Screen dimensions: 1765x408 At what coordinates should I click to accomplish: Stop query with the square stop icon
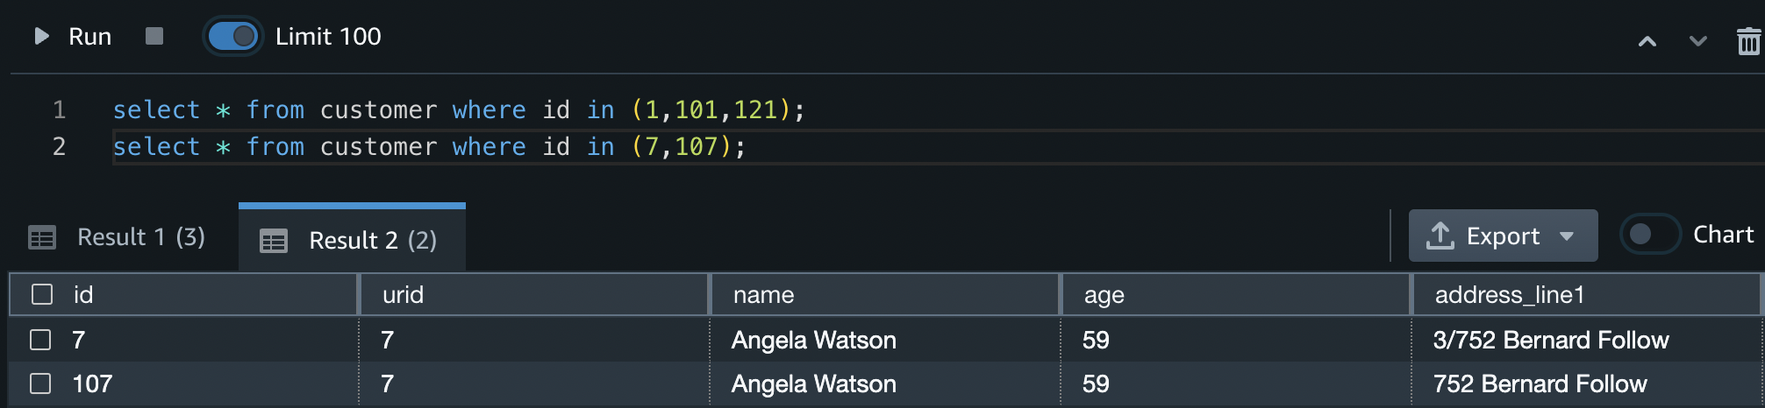coord(154,36)
